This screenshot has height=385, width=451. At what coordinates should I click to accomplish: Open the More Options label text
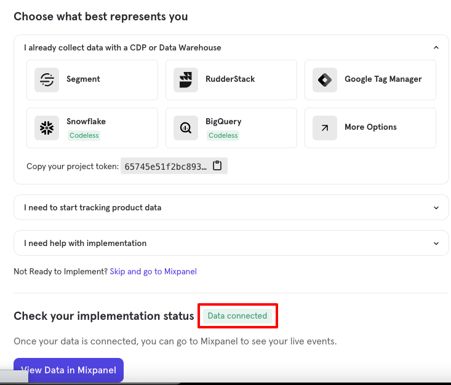pyautogui.click(x=370, y=127)
